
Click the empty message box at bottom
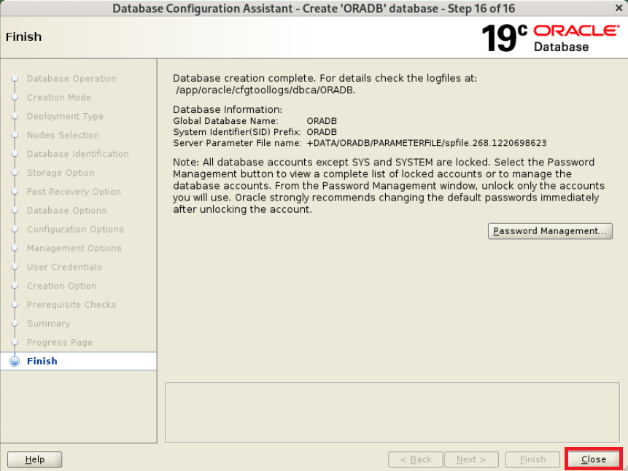click(x=392, y=412)
